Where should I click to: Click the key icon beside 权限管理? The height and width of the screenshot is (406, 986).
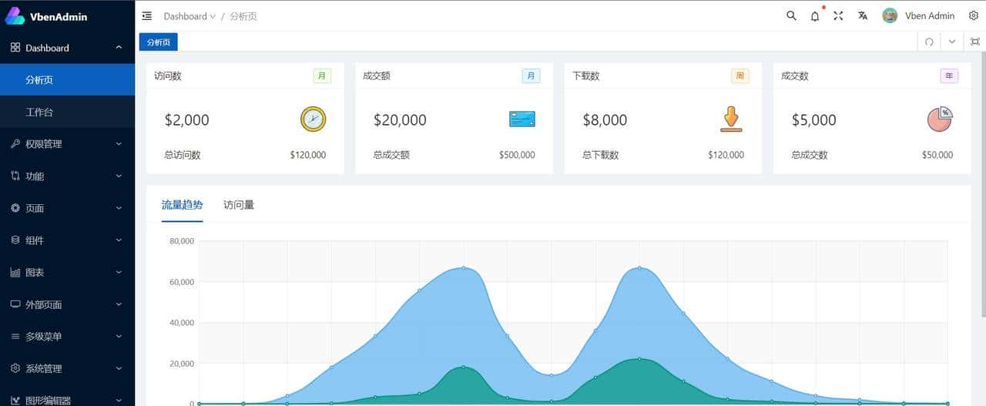(x=15, y=144)
